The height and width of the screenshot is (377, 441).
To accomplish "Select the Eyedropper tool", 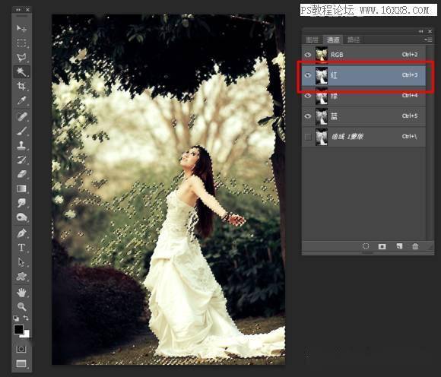I will pyautogui.click(x=21, y=100).
